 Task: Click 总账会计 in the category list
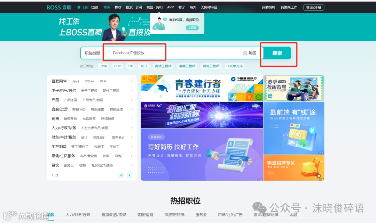point(100,137)
